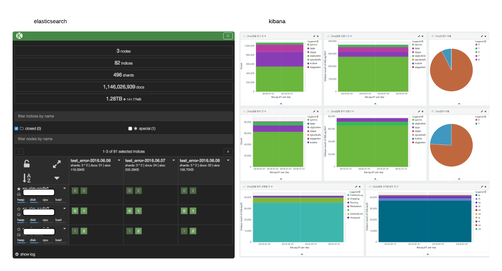The image size is (502, 271).
Task: Click the '1.28TB' cluster size summary row
Action: [123, 99]
